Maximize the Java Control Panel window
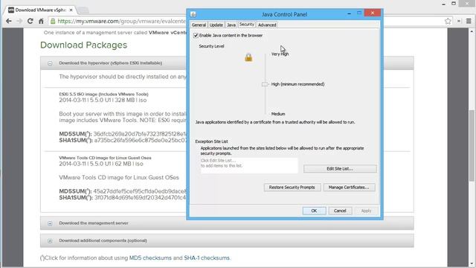This screenshot has height=268, width=476. tap(359, 13)
